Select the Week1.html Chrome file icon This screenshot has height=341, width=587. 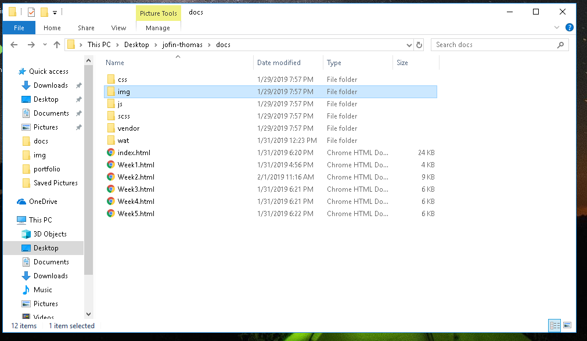pyautogui.click(x=111, y=164)
